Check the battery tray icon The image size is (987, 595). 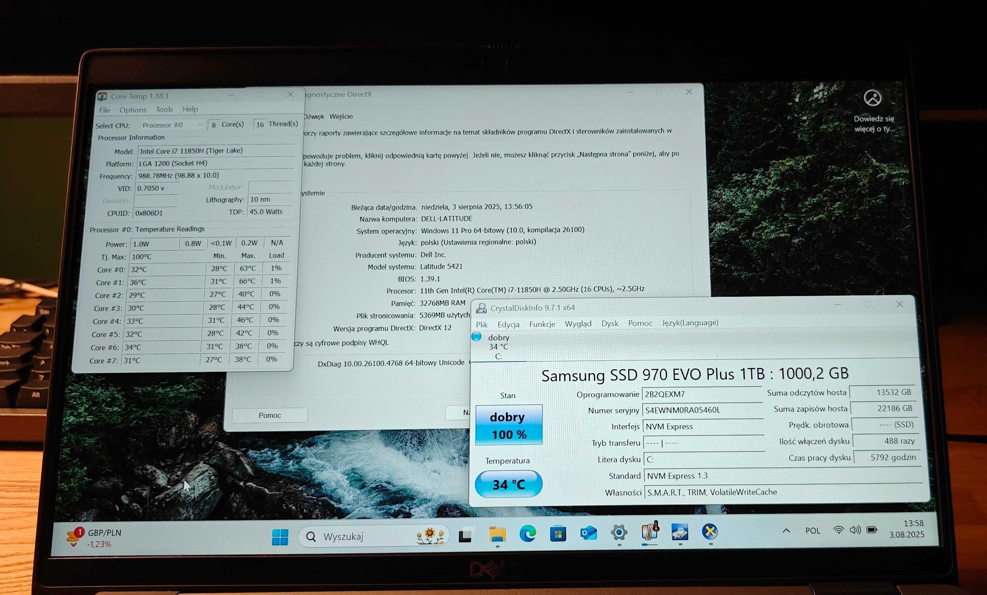click(x=872, y=530)
